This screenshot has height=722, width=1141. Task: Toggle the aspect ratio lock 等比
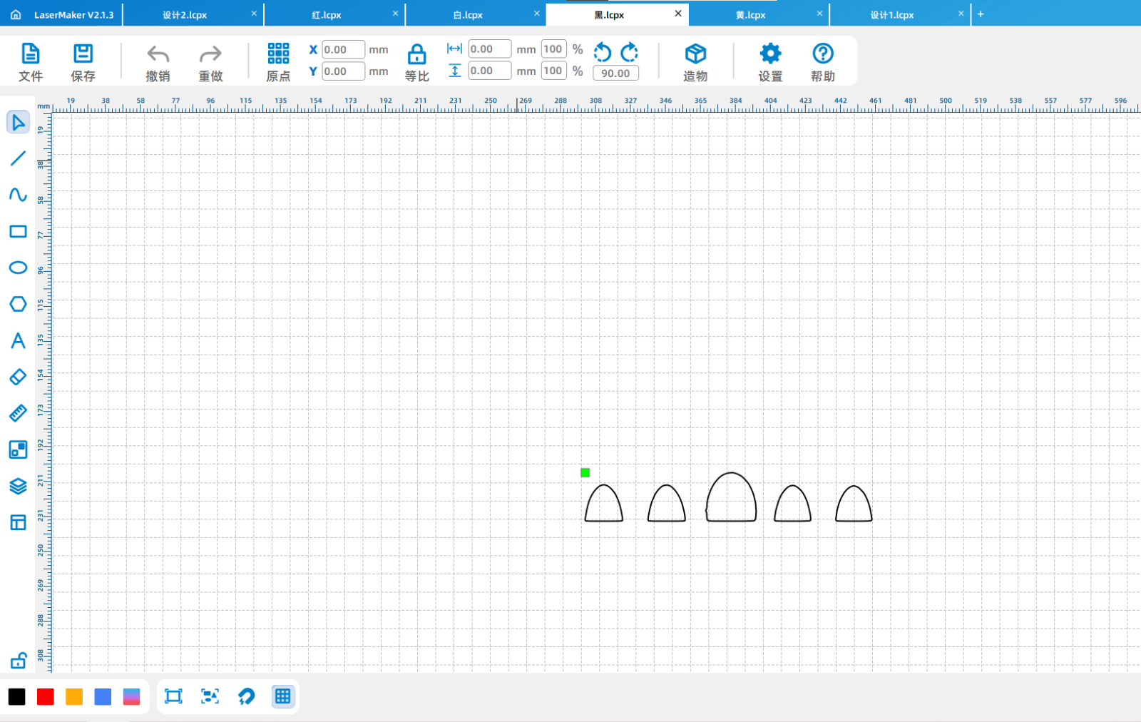point(416,61)
